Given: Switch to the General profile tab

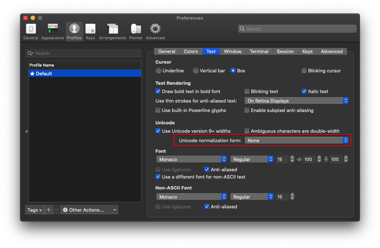Looking at the screenshot, I should pos(167,52).
